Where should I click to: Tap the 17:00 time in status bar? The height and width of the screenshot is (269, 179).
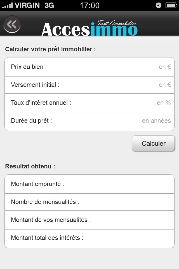coord(89,5)
